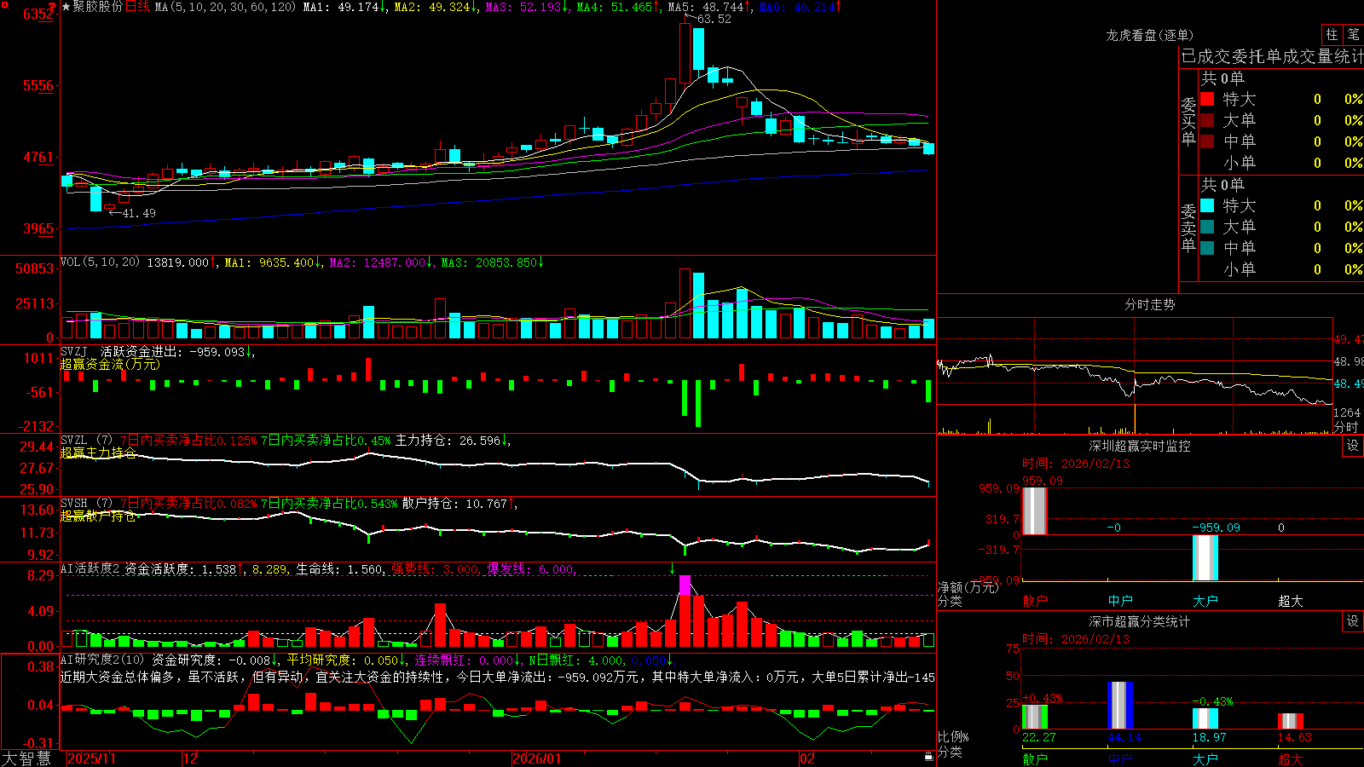Click the MA(5,10,20,30,60,120) indicator label
Viewport: 1364px width, 767px height.
click(x=225, y=7)
